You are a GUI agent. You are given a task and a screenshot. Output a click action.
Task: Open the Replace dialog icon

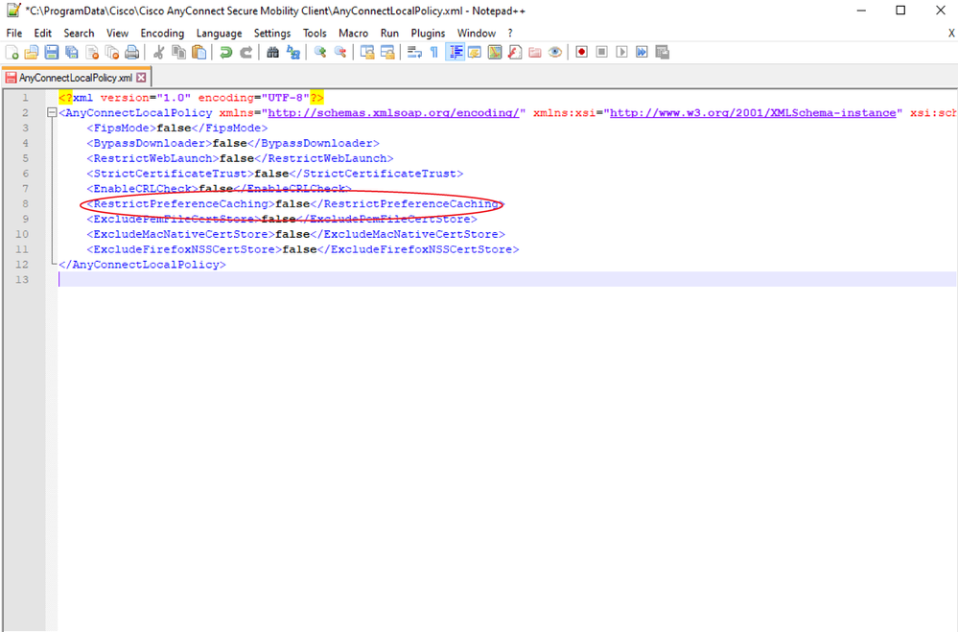click(293, 53)
